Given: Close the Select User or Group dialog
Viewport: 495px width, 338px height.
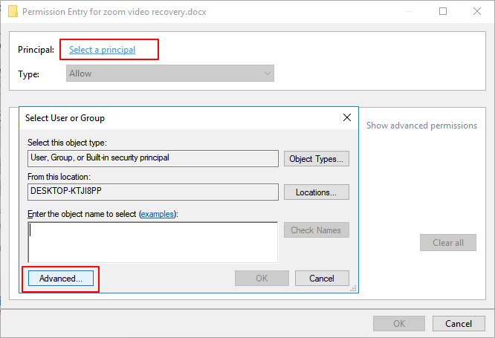Looking at the screenshot, I should [x=346, y=117].
